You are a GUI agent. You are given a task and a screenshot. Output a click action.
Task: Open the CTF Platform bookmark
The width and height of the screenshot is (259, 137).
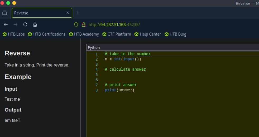[x=117, y=34]
